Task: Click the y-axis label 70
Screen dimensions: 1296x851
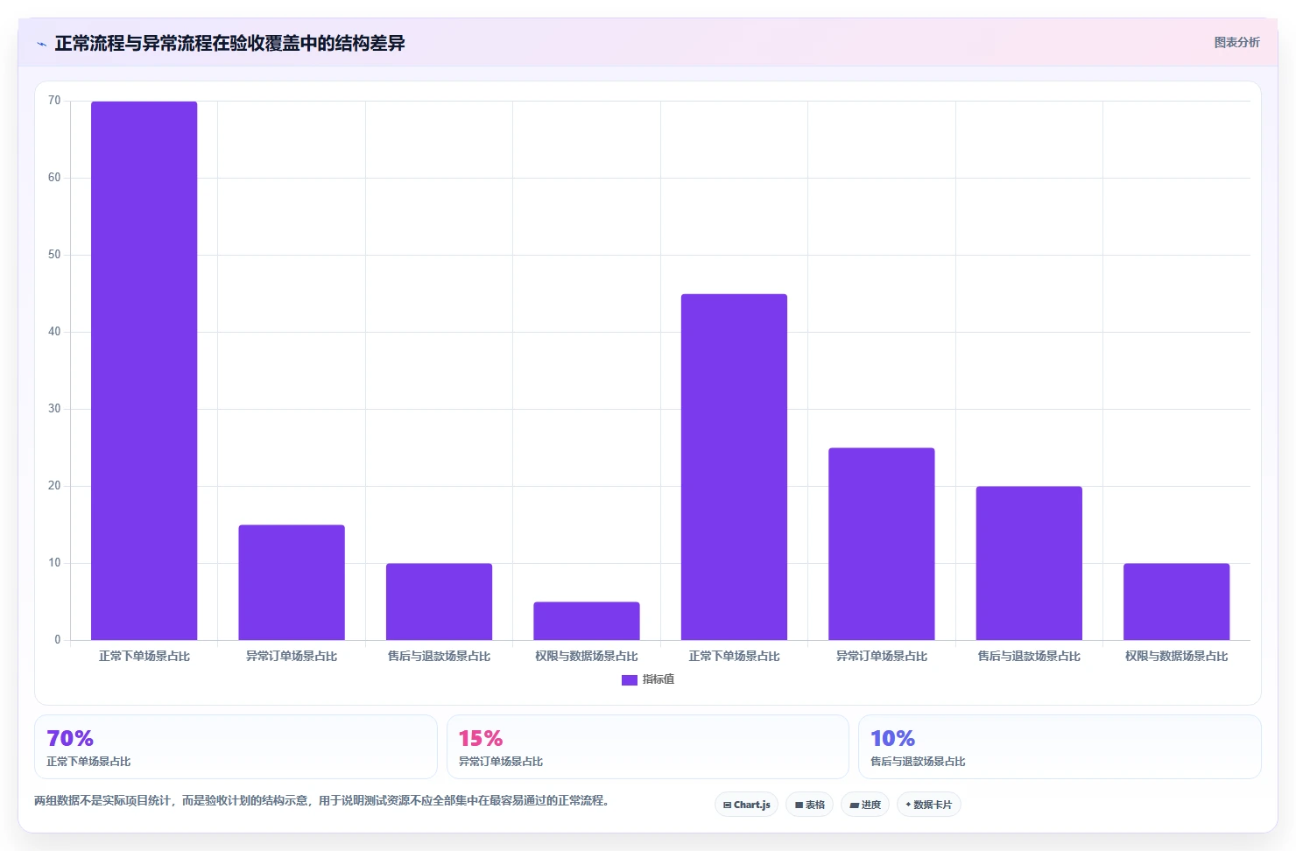Action: coord(54,101)
